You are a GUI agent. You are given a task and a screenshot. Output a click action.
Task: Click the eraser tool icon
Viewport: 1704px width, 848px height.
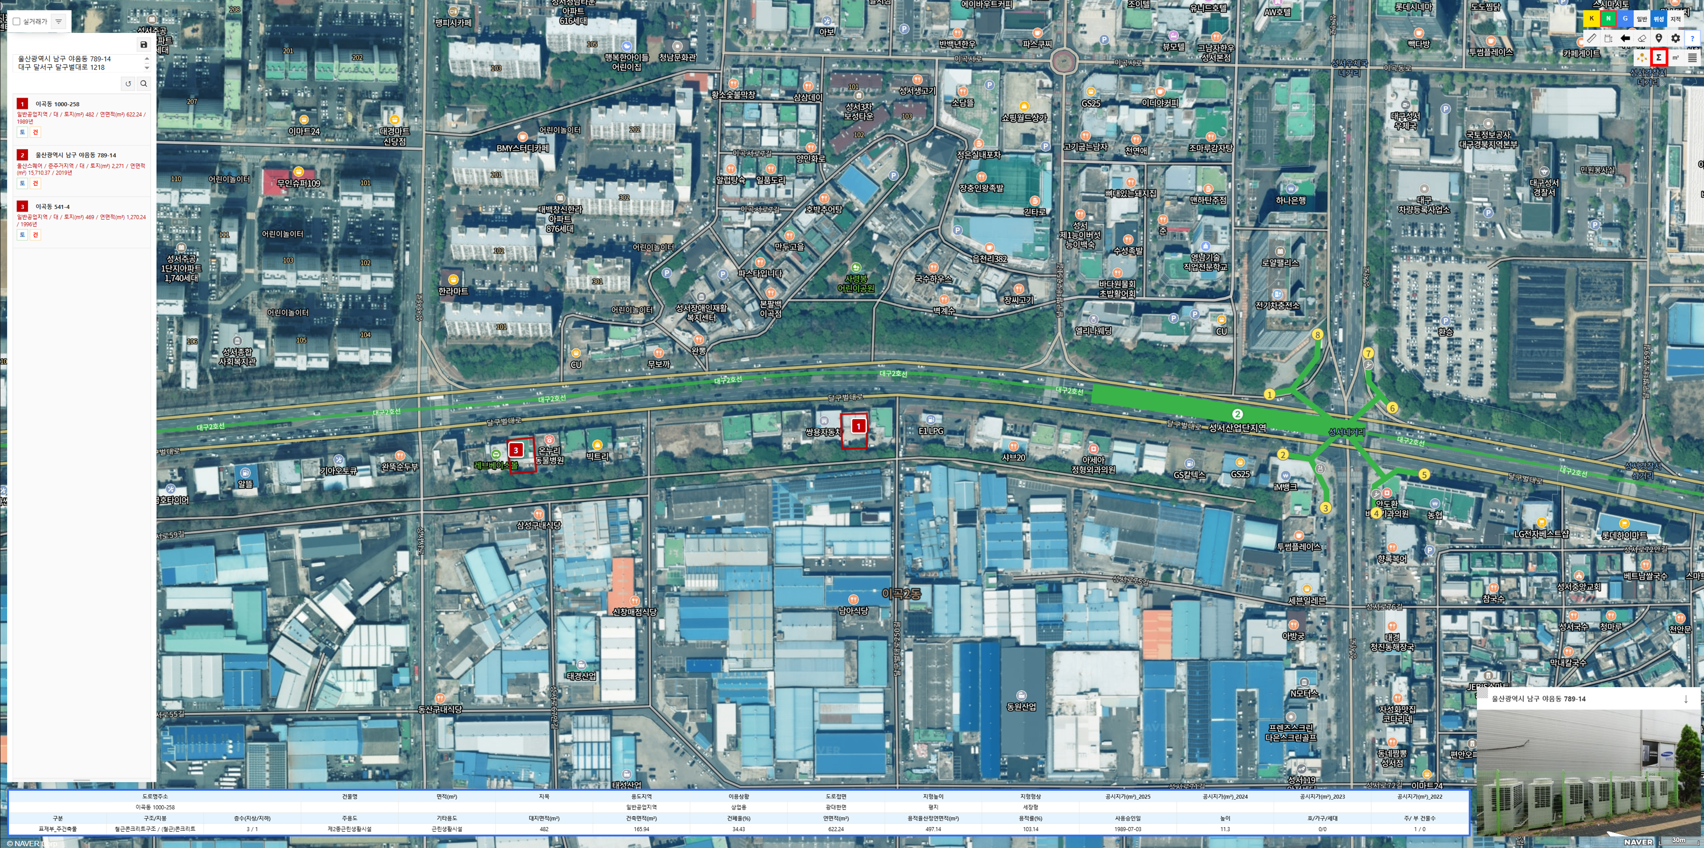point(1642,38)
